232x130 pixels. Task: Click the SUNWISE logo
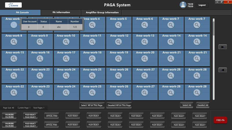coord(13,5)
